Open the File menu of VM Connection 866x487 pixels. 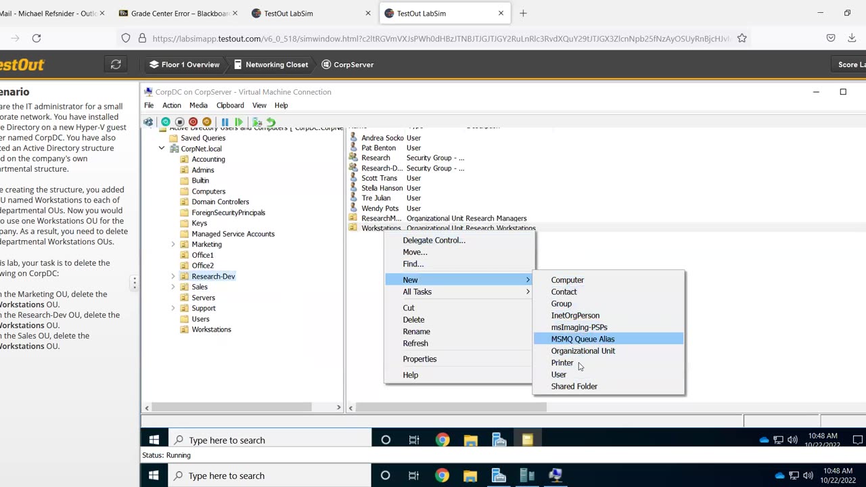pos(149,106)
